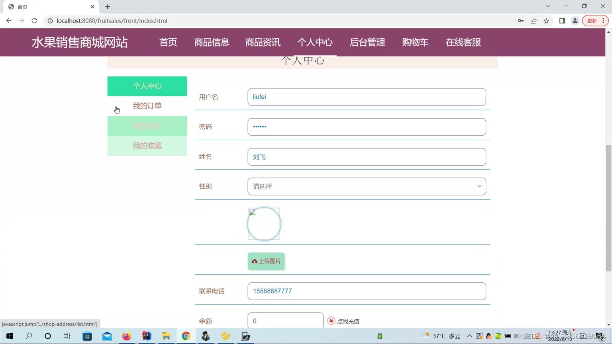Screen dimensions: 612x344
Task: Toggle the browser side panel icon
Action: click(562, 21)
